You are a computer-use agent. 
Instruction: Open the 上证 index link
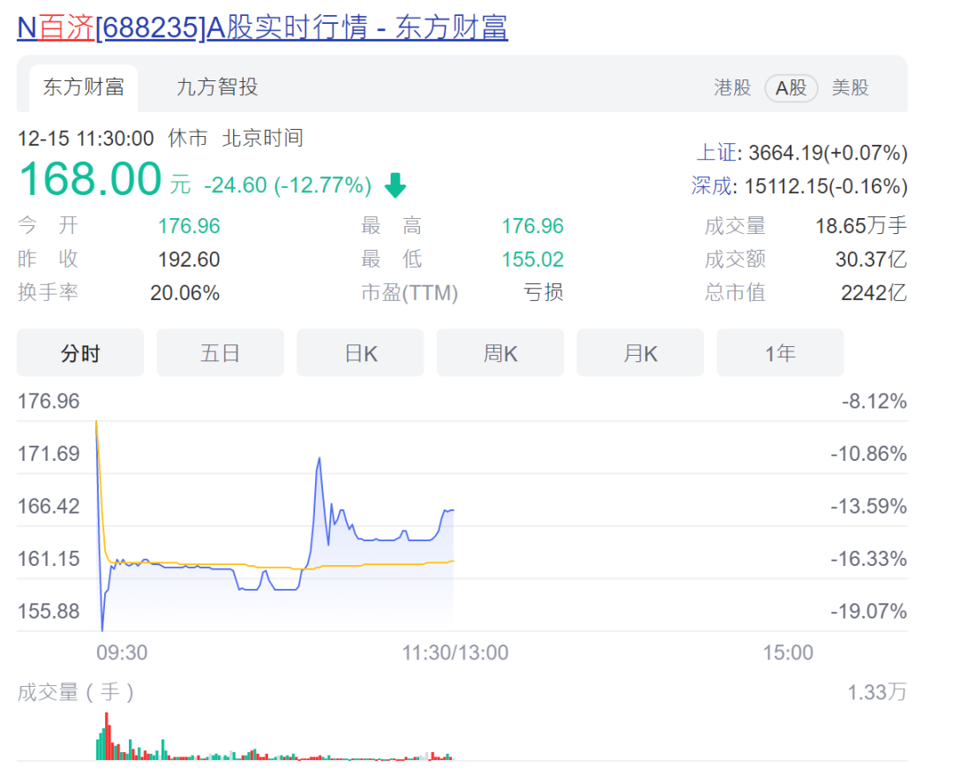coord(715,153)
